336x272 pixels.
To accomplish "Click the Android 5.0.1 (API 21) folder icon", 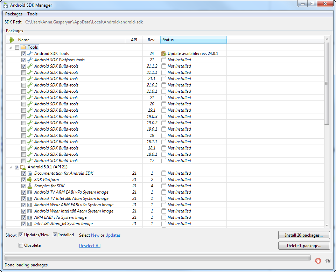I will [23, 167].
